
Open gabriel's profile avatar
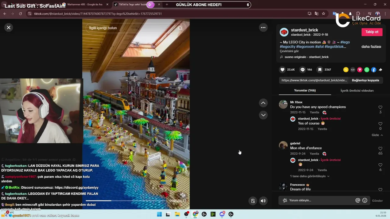point(283,145)
